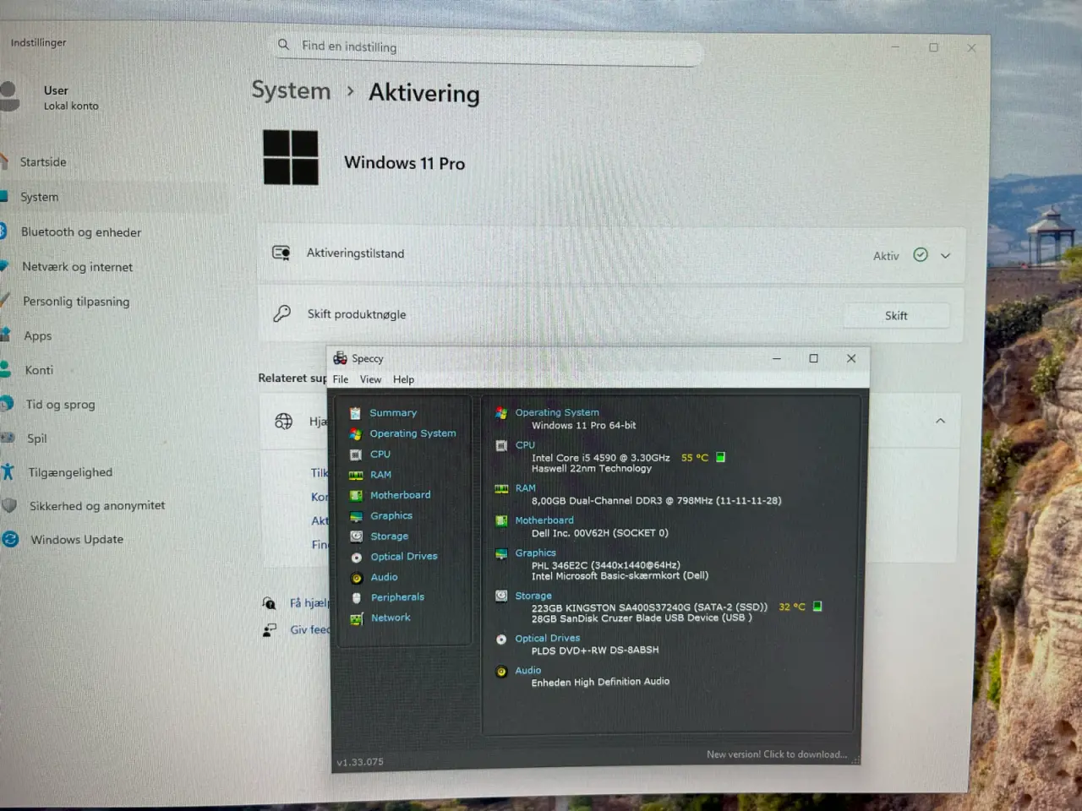This screenshot has height=811, width=1082.
Task: Click the Storage drive icon in Speccy sidebar
Action: point(356,536)
